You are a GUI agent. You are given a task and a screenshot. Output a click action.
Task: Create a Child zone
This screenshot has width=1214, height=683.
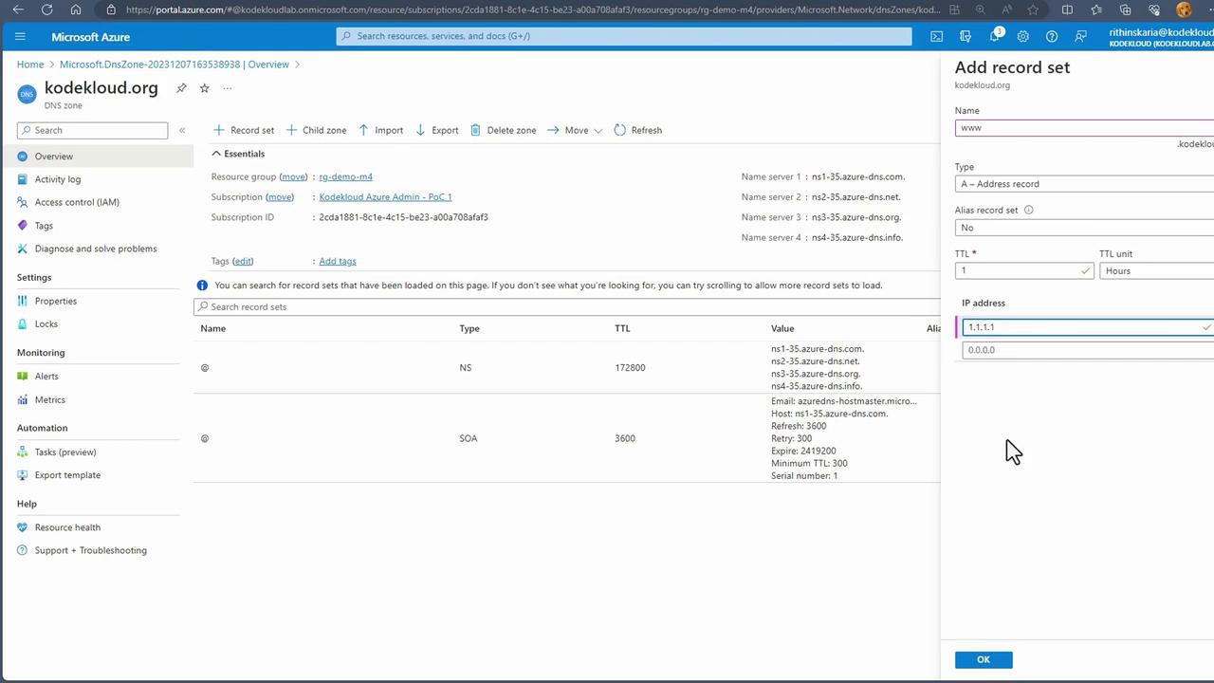pos(316,130)
